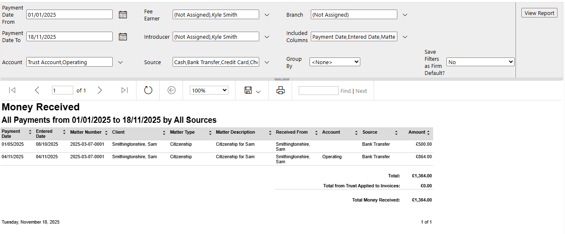
Task: Go to next page arrow
Action: tap(99, 90)
